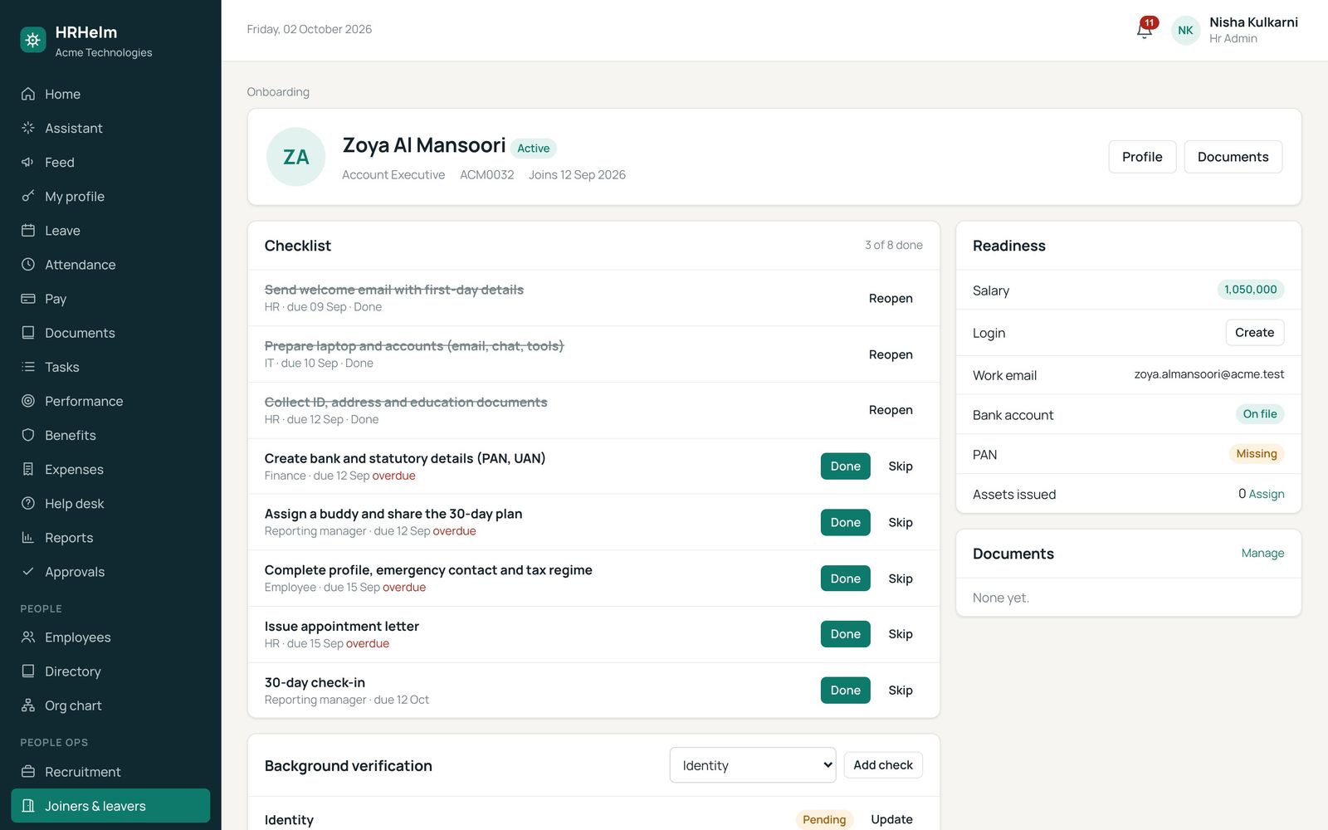
Task: Click the Reports chart icon
Action: (x=28, y=537)
